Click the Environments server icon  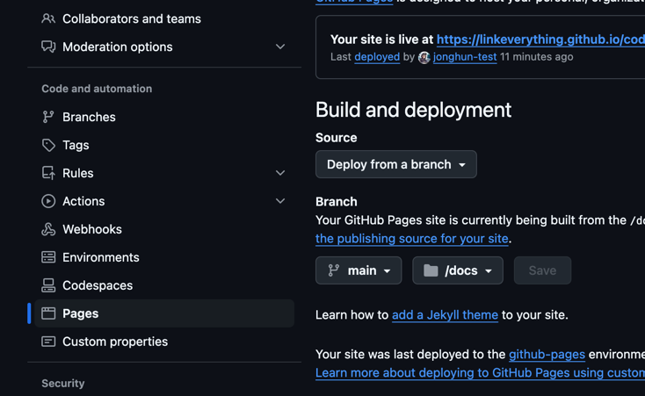tap(48, 257)
